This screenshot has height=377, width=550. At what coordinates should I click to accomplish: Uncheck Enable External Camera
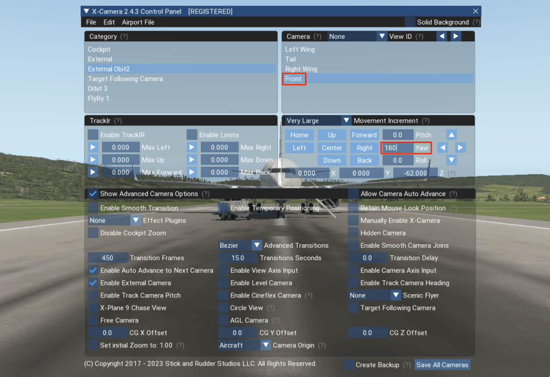pos(93,283)
